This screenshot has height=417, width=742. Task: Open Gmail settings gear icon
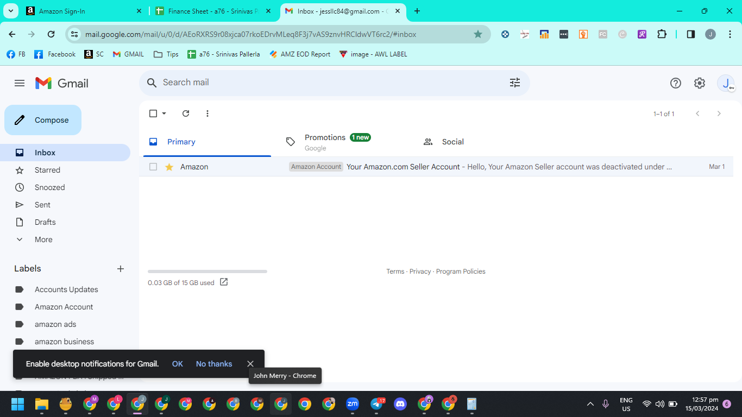pyautogui.click(x=700, y=83)
